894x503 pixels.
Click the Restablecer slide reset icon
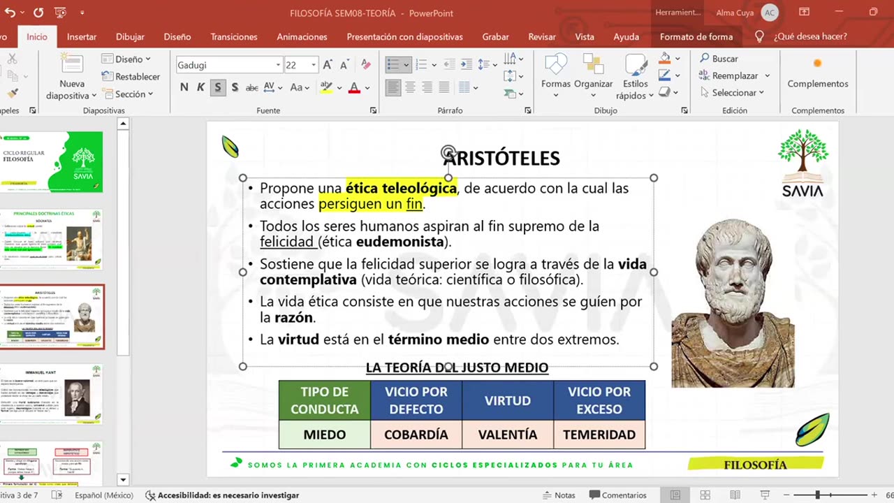click(x=108, y=76)
